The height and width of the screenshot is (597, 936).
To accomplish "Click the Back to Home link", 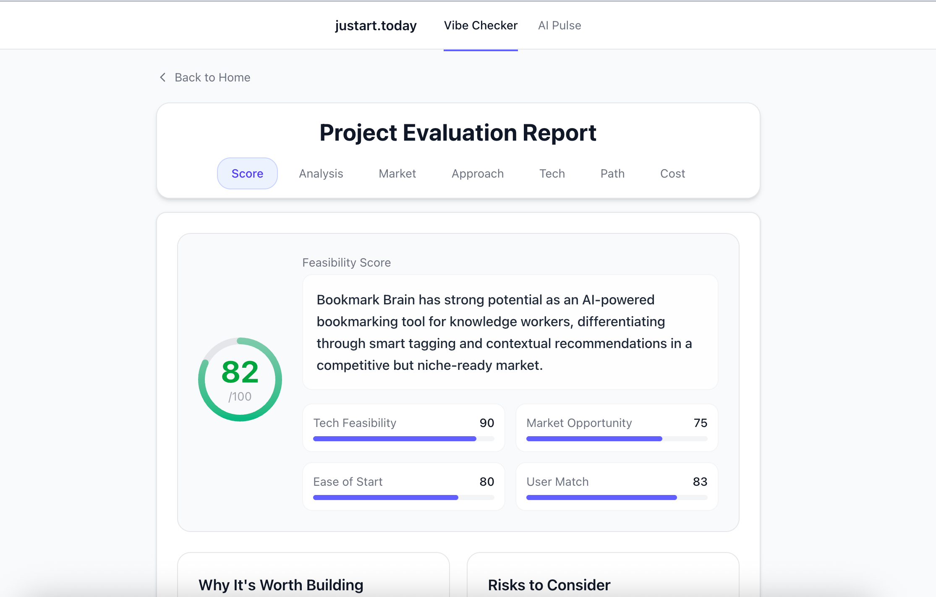I will tap(212, 77).
